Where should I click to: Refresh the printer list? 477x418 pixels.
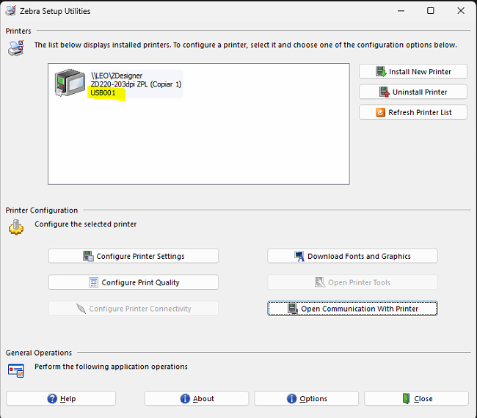413,112
